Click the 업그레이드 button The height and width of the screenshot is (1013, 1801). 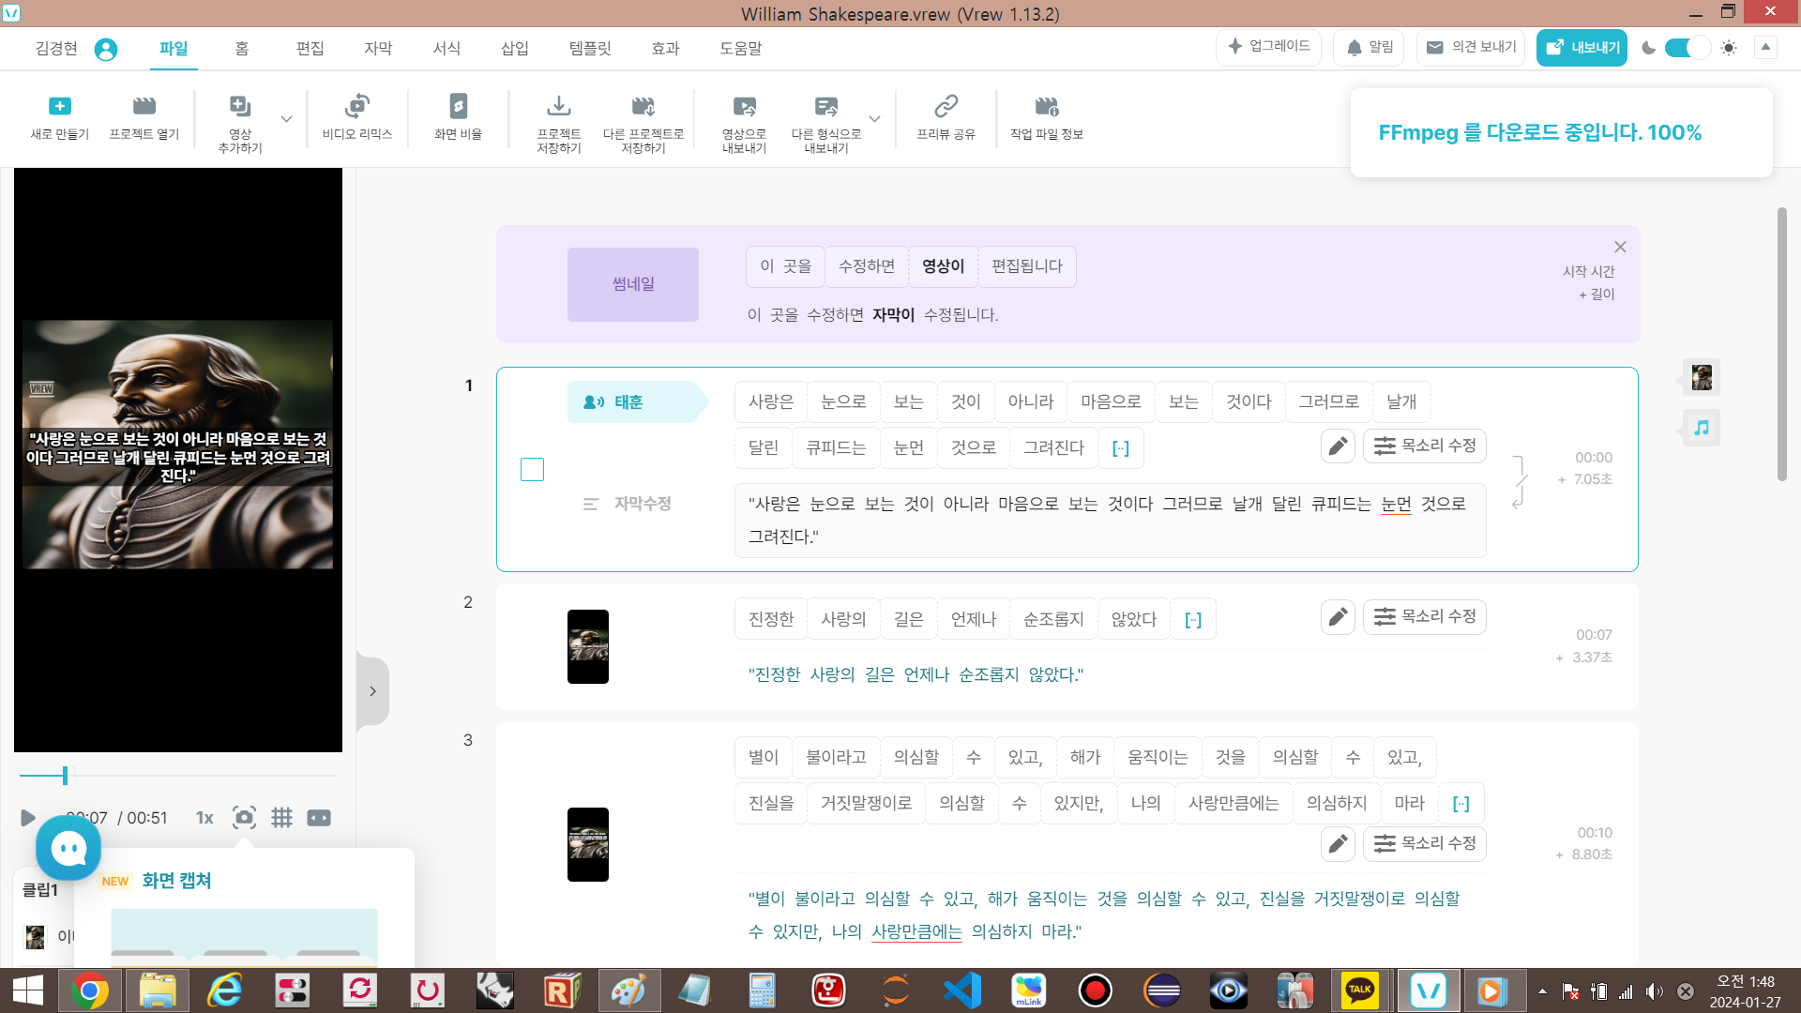(x=1269, y=47)
